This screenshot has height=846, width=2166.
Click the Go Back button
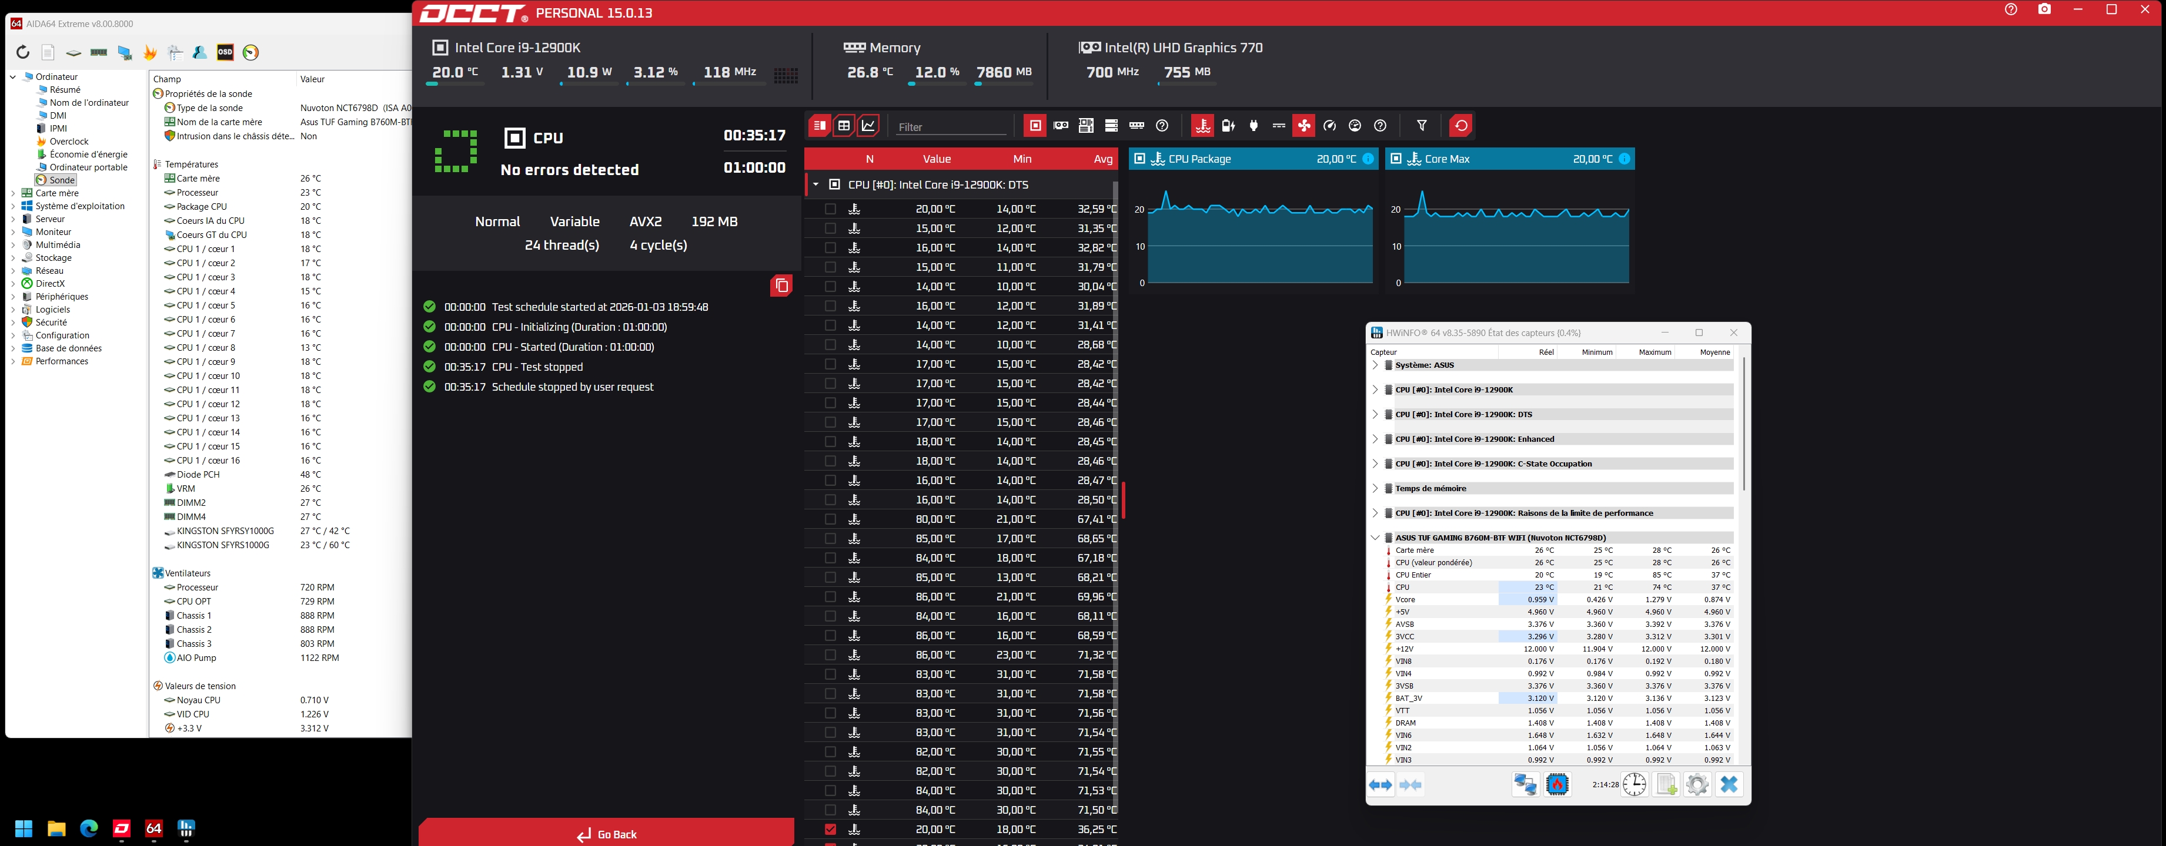(x=606, y=834)
